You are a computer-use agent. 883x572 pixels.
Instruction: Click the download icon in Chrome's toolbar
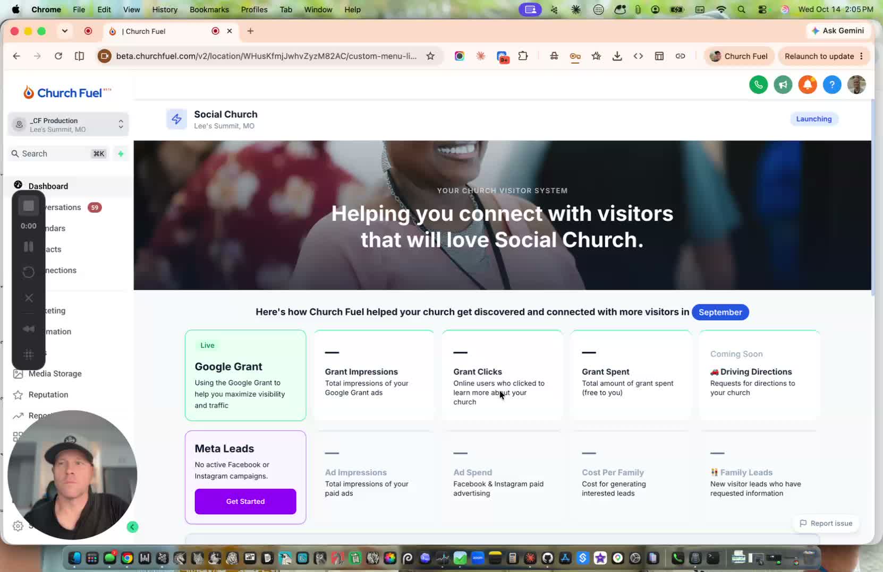(x=617, y=56)
